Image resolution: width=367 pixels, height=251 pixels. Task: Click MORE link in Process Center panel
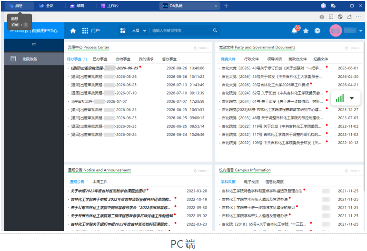click(x=201, y=48)
